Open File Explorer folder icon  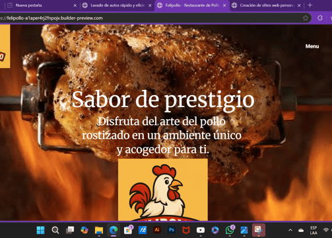pyautogui.click(x=99, y=230)
